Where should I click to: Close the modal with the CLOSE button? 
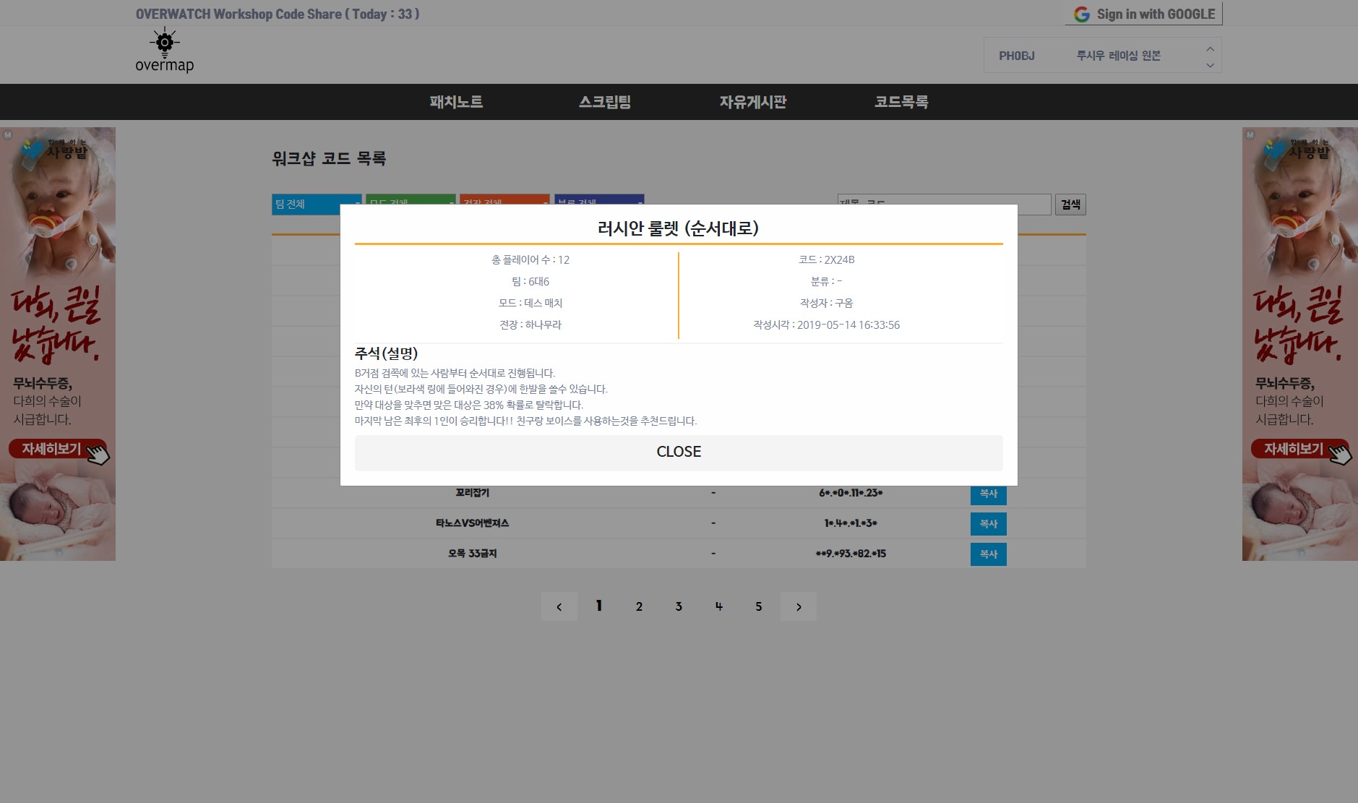679,452
